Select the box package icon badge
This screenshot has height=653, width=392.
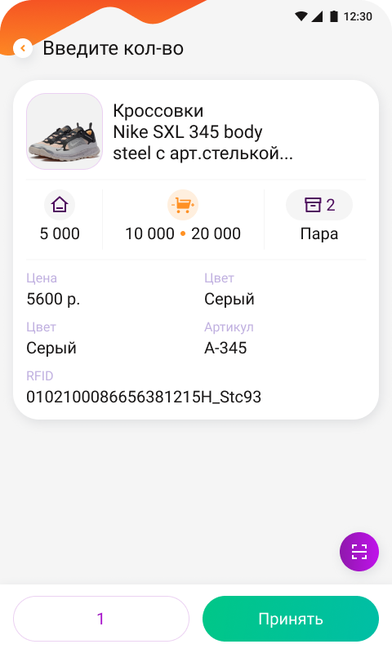319,205
